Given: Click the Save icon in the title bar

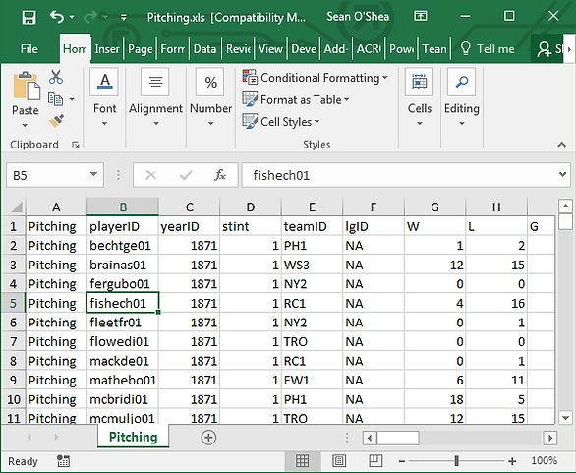Looking at the screenshot, I should (x=29, y=17).
